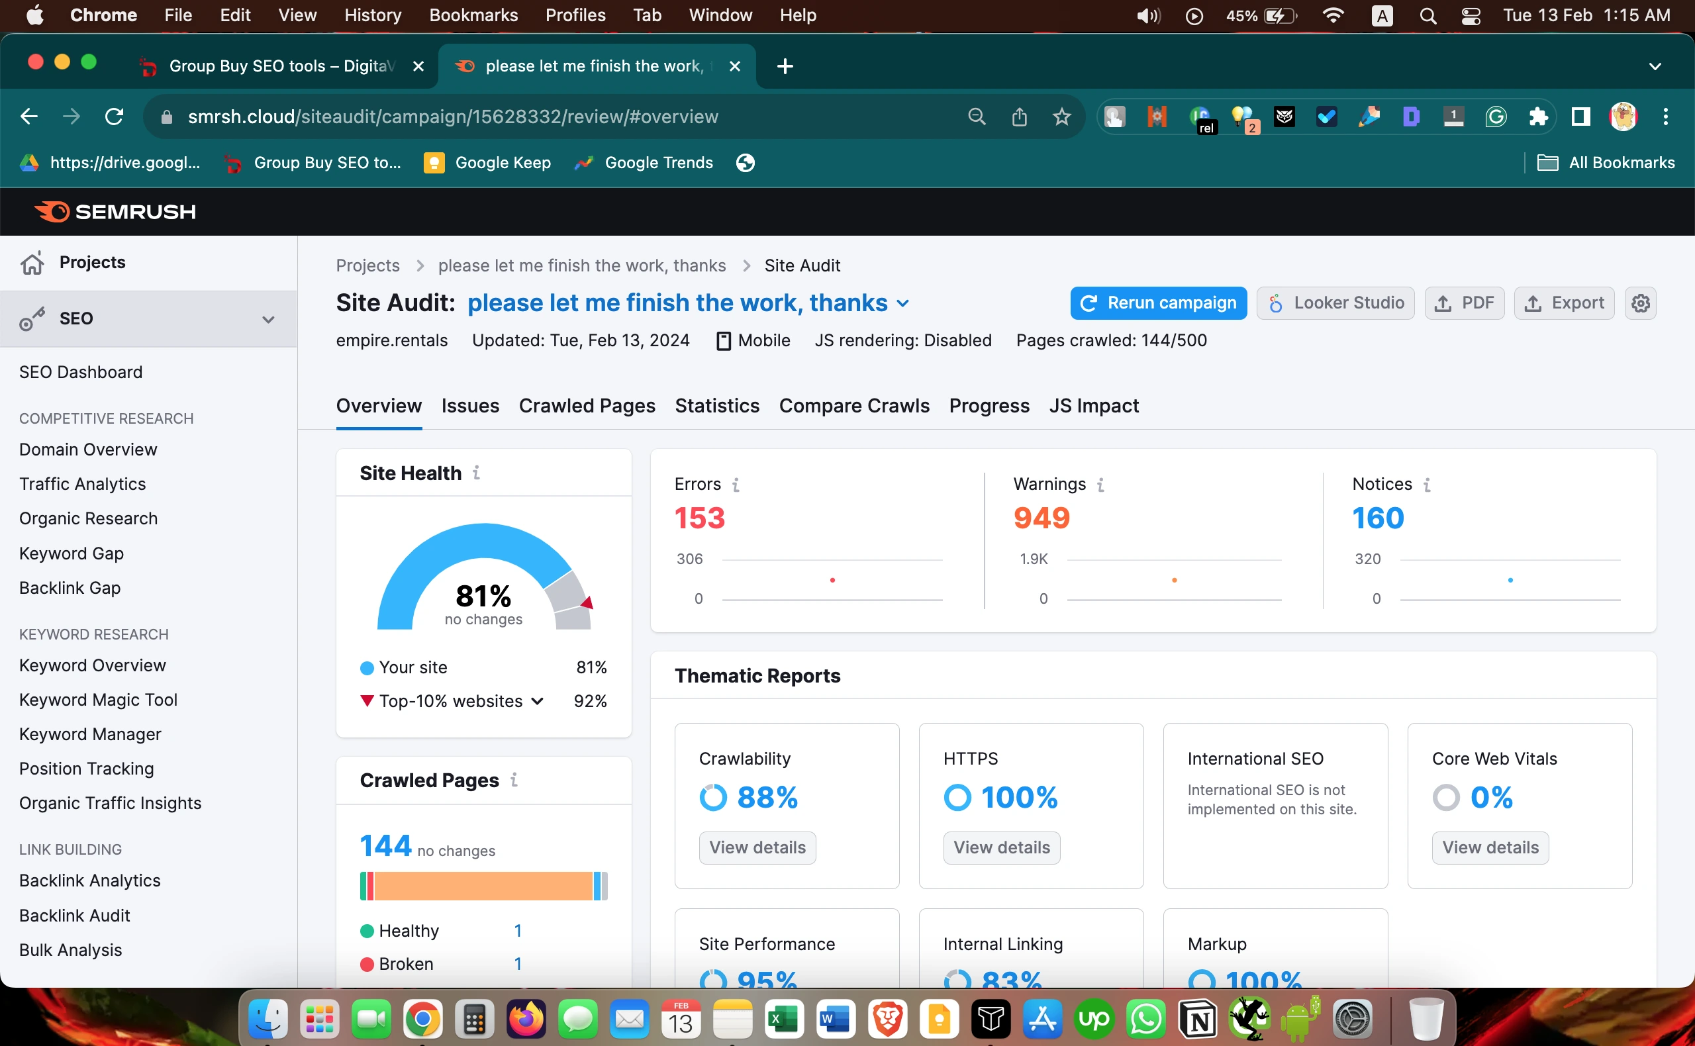Expand the campaign name dropdown arrow
Image resolution: width=1695 pixels, height=1046 pixels.
coord(903,304)
